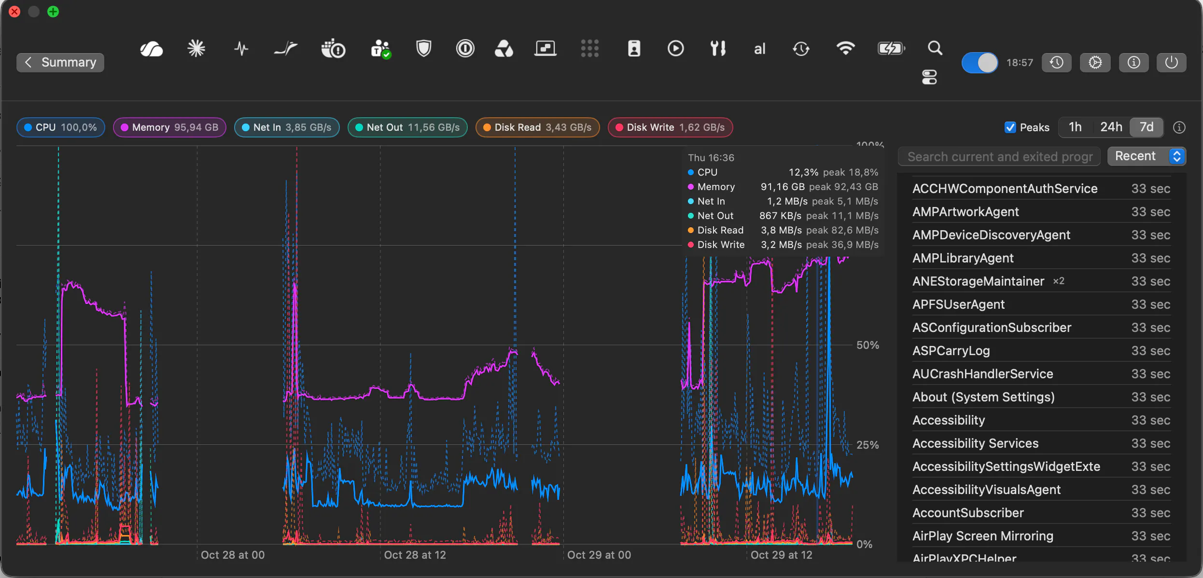
Task: Select the 7d time range
Action: point(1147,127)
